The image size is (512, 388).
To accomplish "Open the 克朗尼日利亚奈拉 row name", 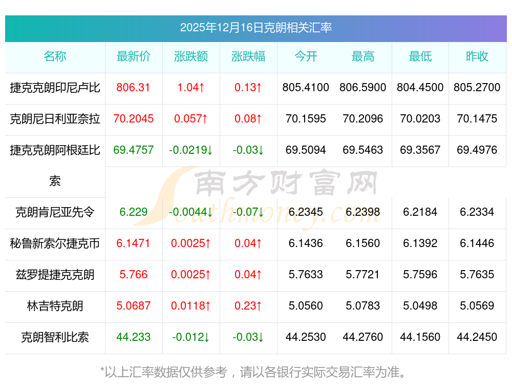I will pos(55,119).
